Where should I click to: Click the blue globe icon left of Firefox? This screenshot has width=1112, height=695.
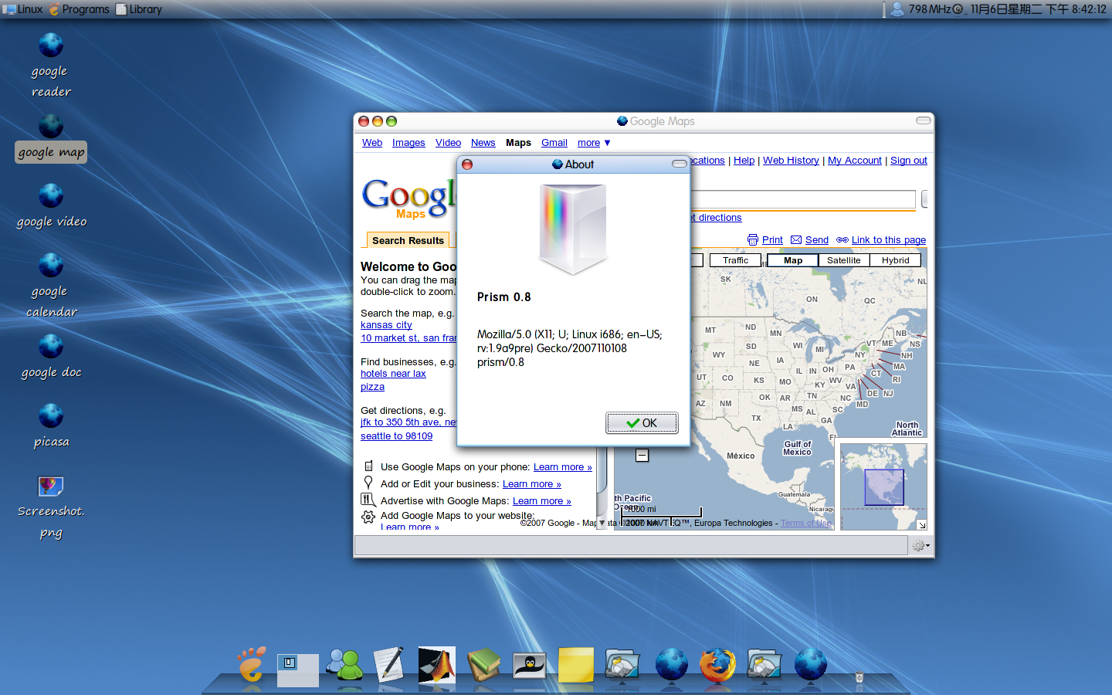[x=672, y=665]
